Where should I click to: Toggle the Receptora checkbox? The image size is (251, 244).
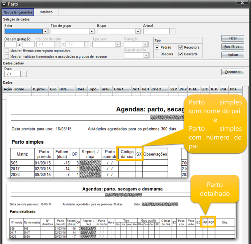[x=181, y=48]
